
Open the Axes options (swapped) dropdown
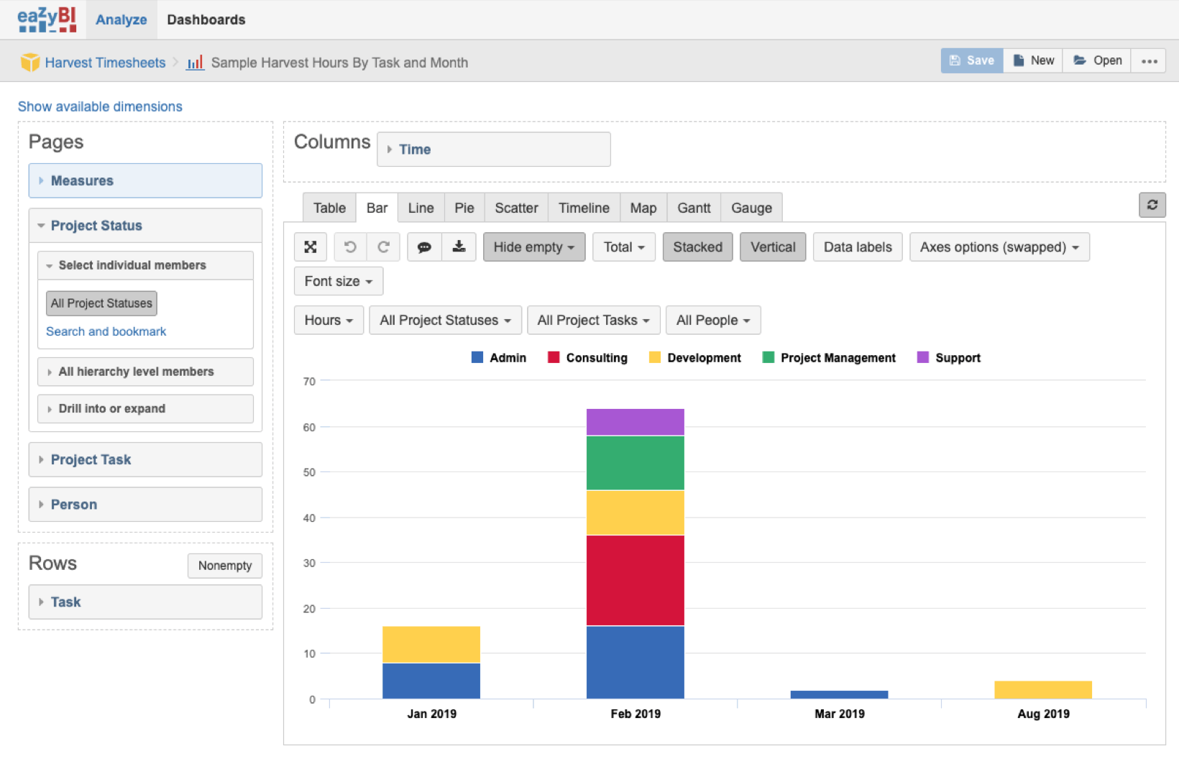tap(999, 247)
